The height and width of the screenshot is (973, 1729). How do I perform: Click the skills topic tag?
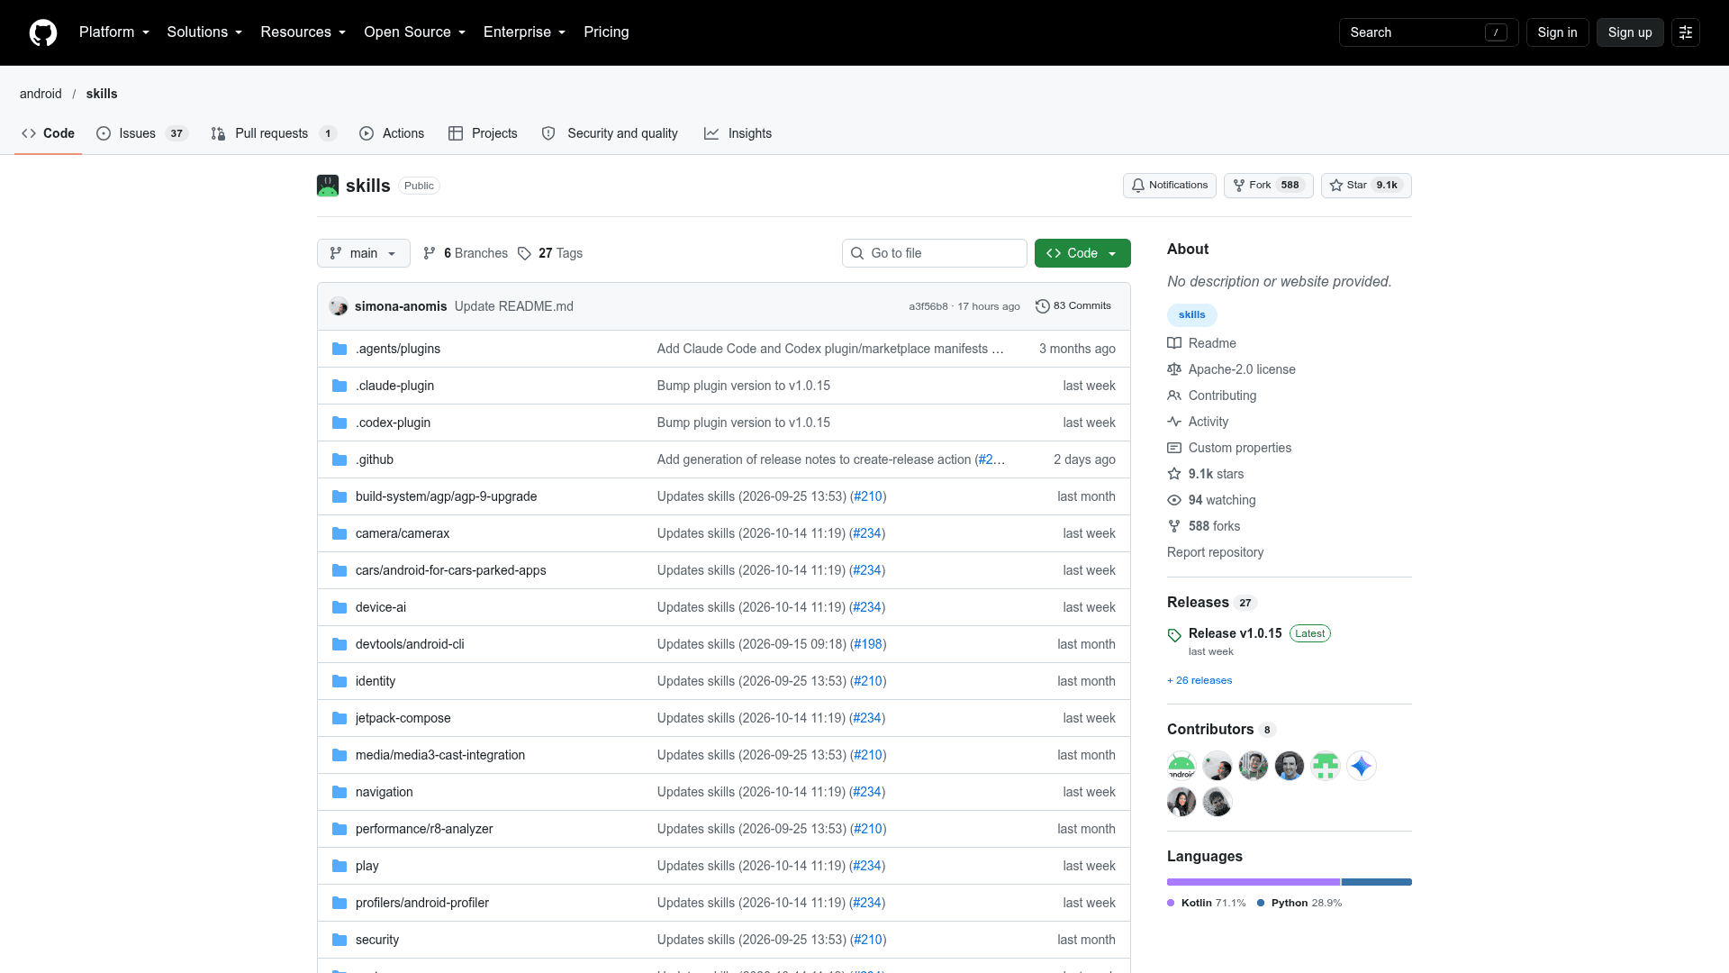point(1191,314)
